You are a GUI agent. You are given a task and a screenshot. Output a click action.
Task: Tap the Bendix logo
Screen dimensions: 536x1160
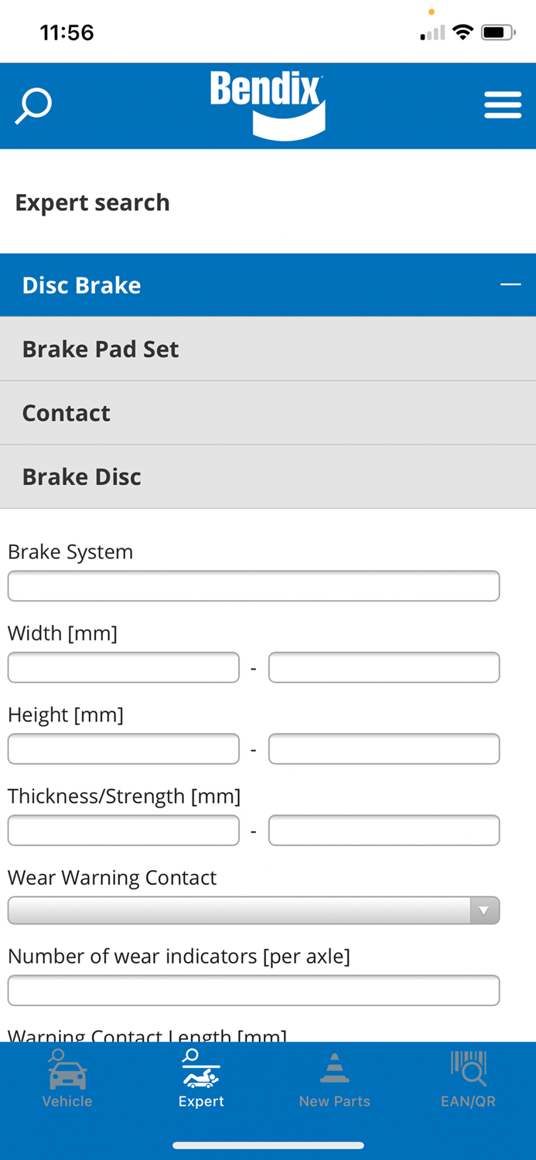click(x=268, y=103)
